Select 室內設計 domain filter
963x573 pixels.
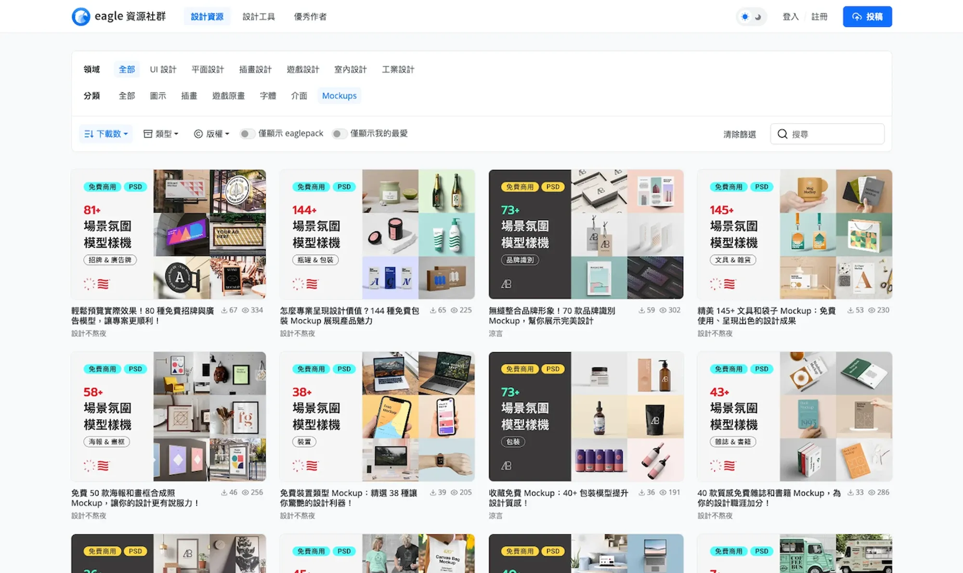(351, 69)
